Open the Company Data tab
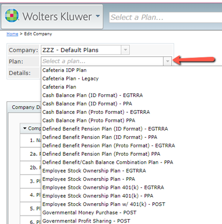This screenshot has height=224, width=222. pyautogui.click(x=24, y=107)
